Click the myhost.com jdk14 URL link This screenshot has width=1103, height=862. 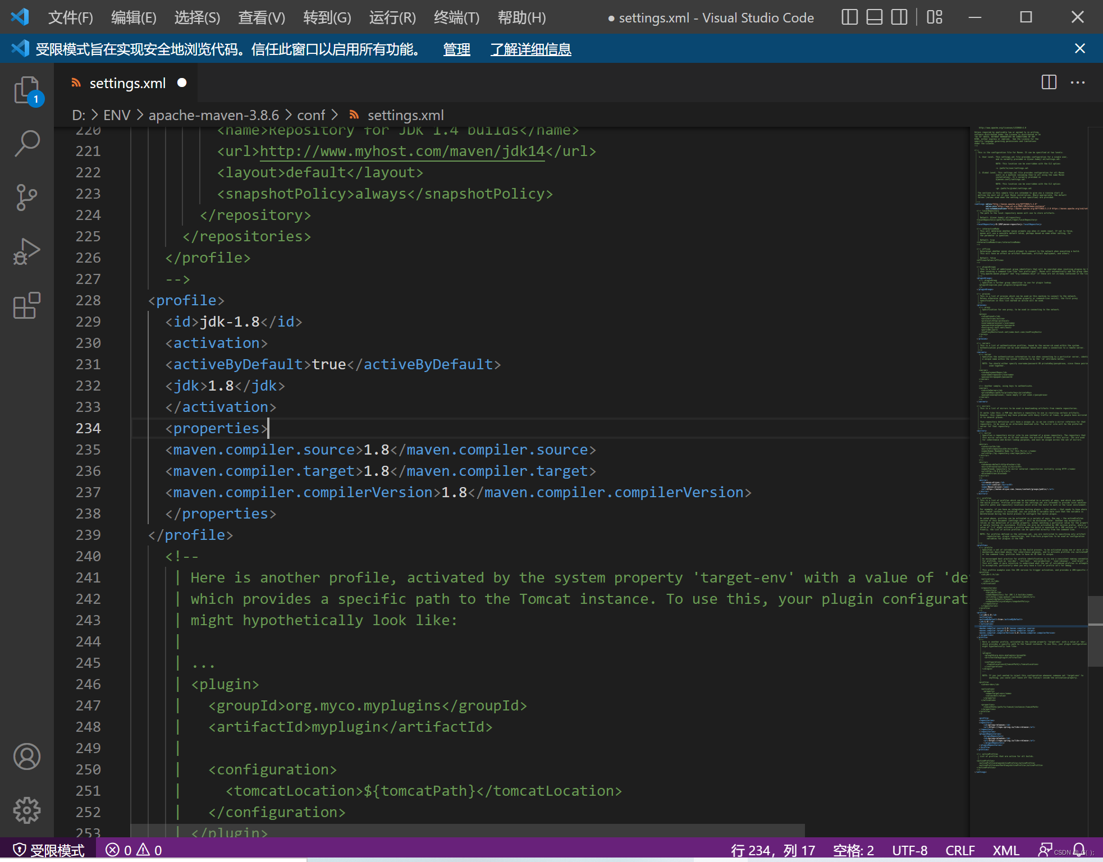pos(402,152)
